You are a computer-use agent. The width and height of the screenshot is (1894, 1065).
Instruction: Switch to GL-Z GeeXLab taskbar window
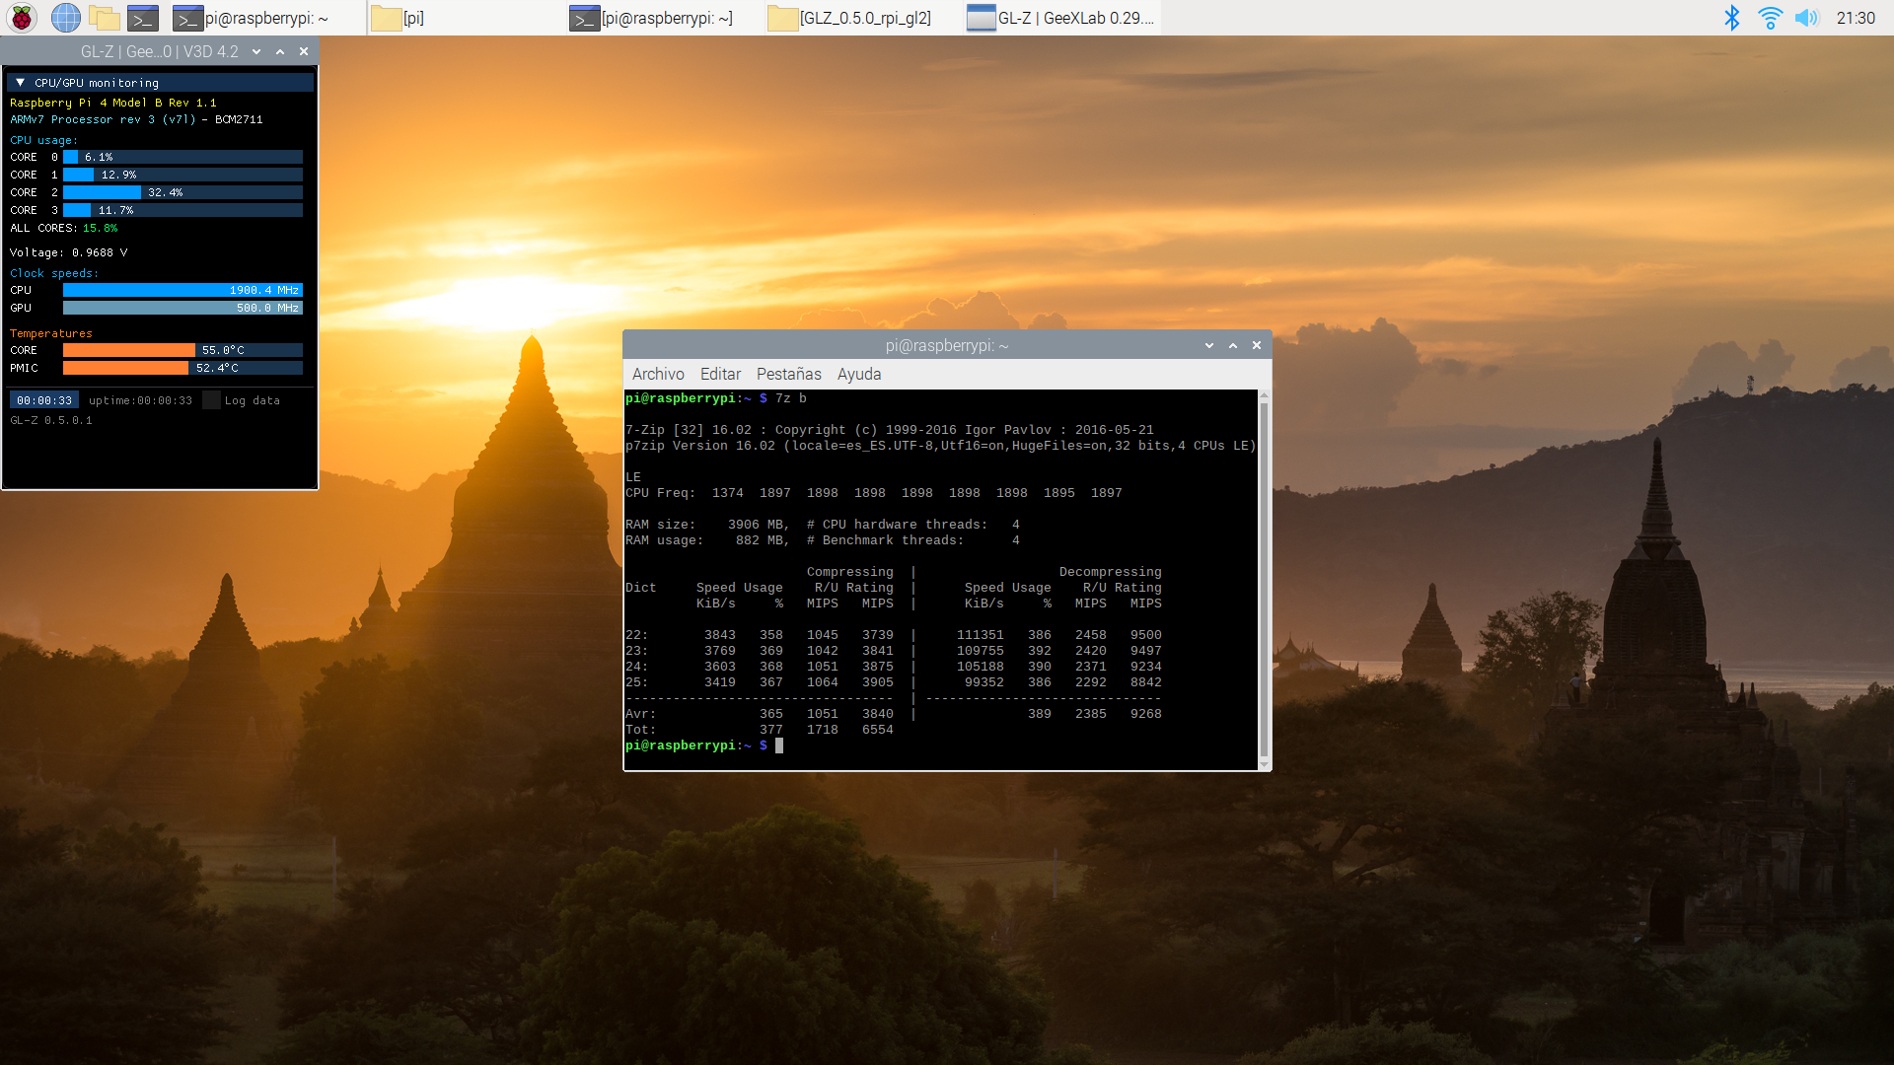point(1060,17)
